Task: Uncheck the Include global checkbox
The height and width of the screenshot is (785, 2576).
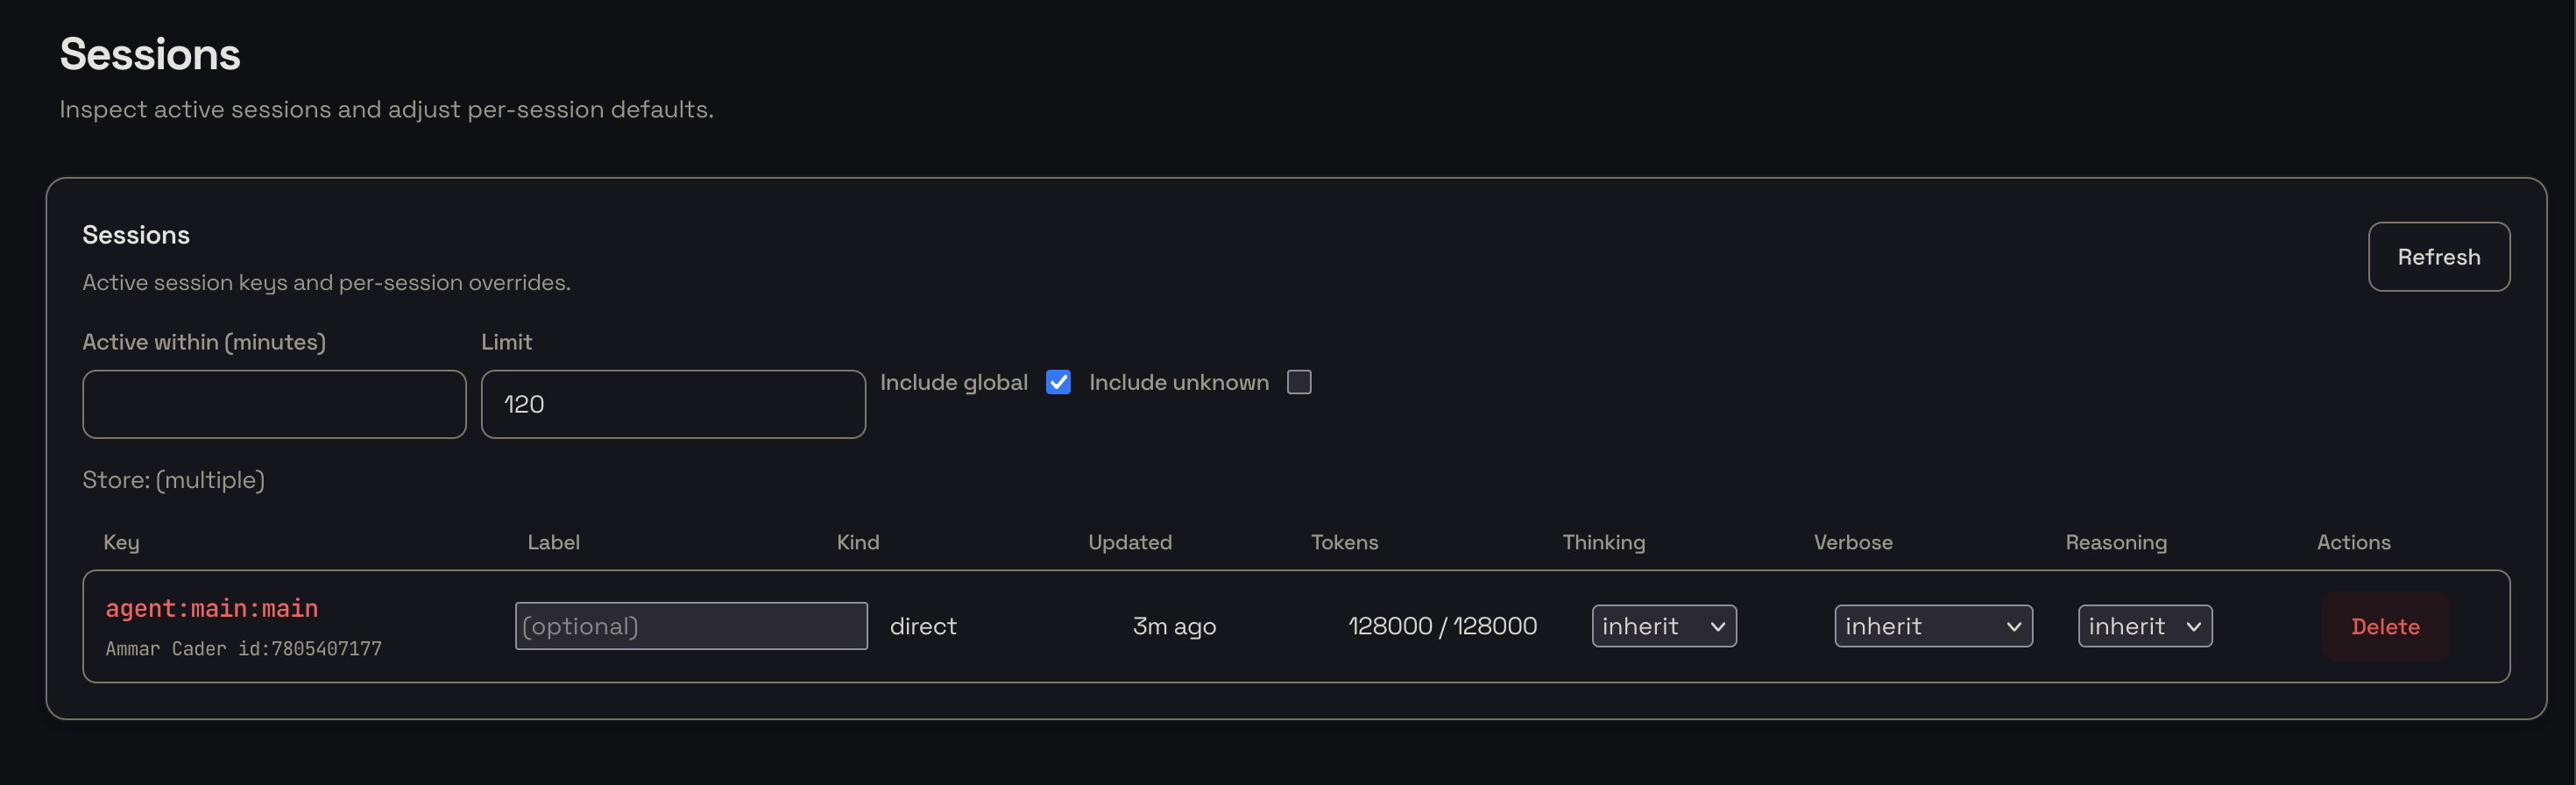Action: [x=1058, y=382]
